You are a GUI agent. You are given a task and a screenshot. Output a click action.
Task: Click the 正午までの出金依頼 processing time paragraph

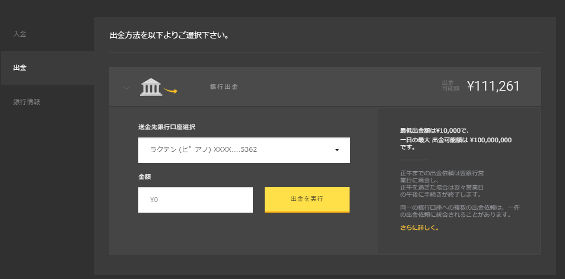(442, 184)
